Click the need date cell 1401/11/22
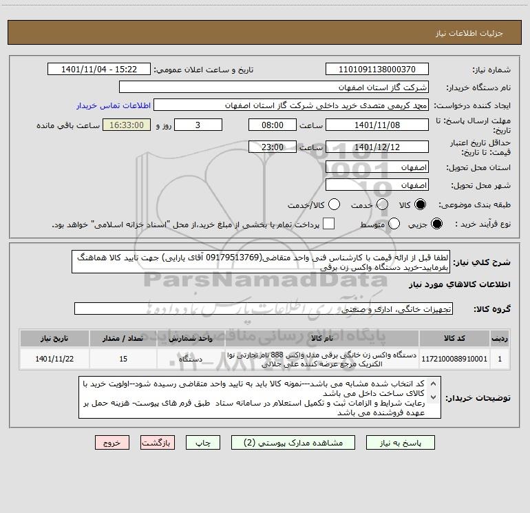The width and height of the screenshot is (530, 513). [x=54, y=359]
